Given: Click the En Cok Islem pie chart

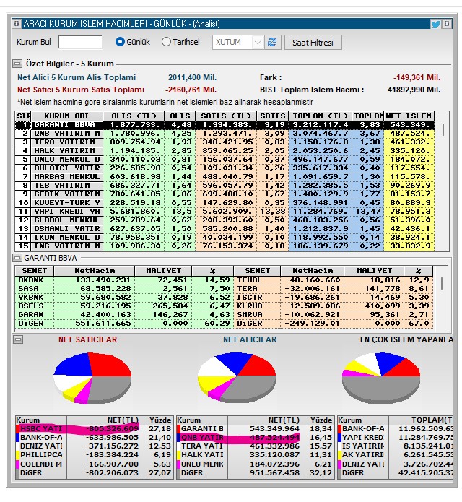Looking at the screenshot, I should (381, 378).
